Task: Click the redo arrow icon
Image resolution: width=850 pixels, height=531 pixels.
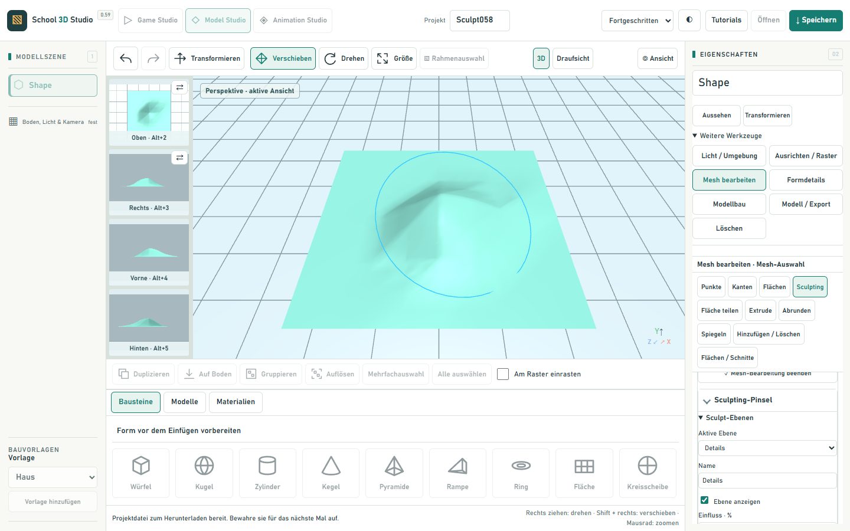Action: point(153,58)
